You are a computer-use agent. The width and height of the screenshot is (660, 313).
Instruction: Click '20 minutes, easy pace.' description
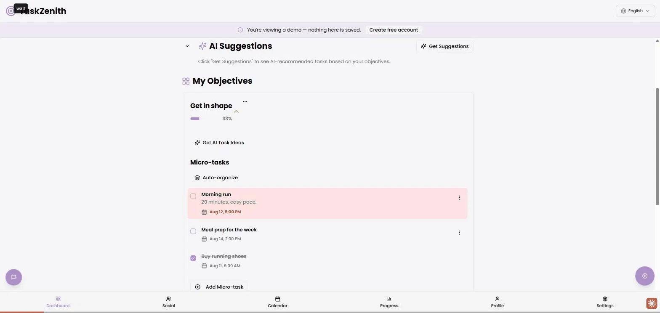coord(229,202)
